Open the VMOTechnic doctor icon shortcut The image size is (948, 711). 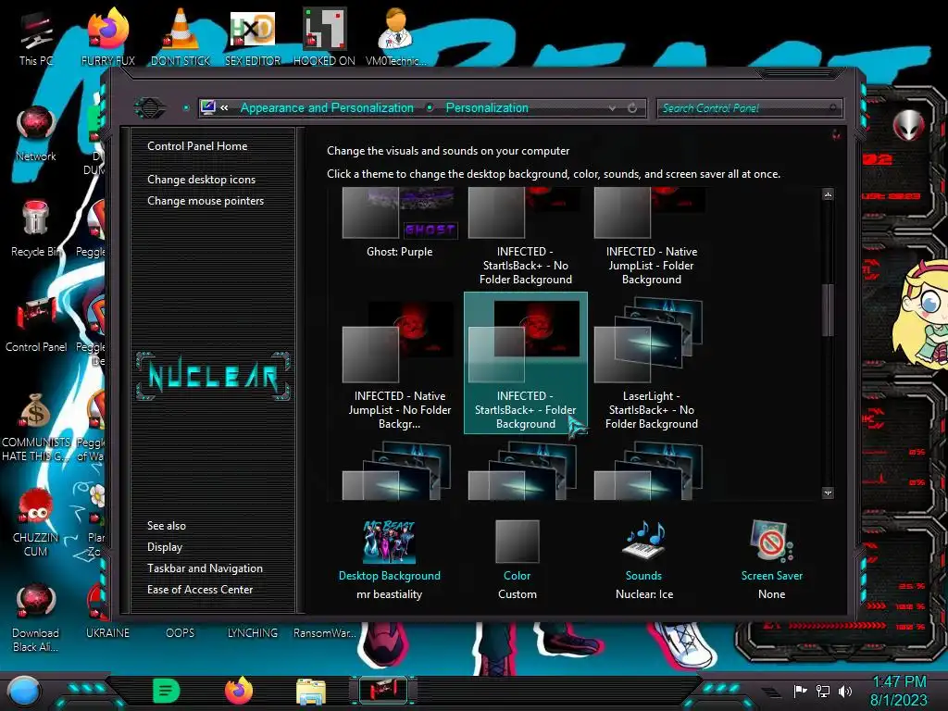[395, 37]
